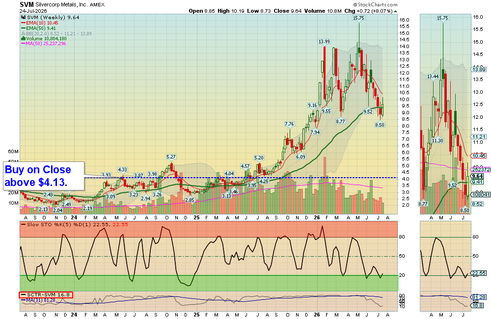Click the 9.55 price label
Screen dimensions: 491x319
click(x=327, y=111)
